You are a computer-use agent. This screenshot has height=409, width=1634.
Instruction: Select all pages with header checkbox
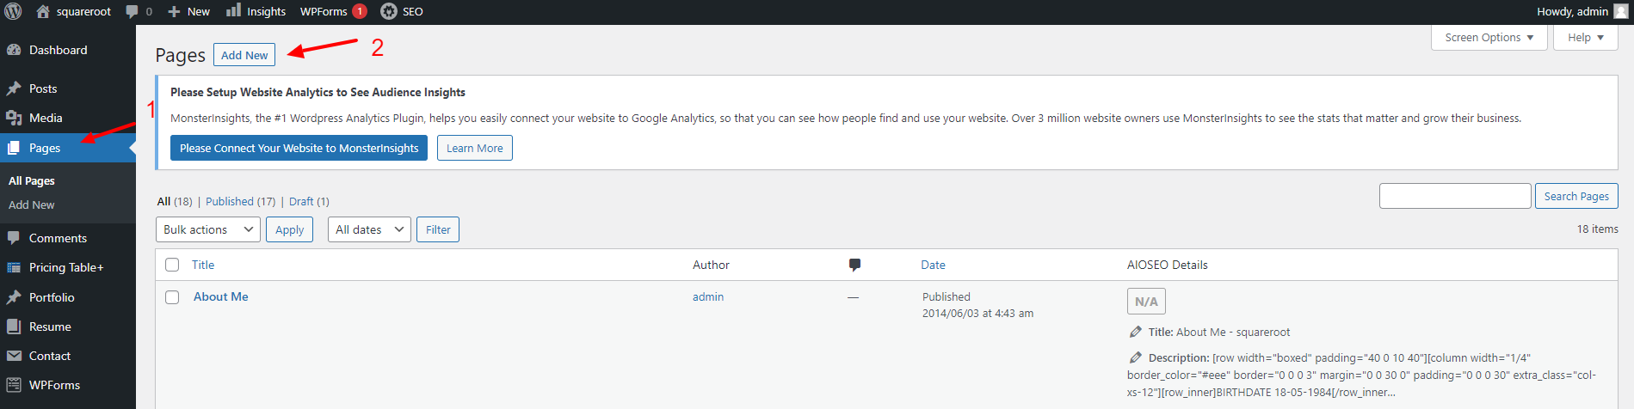point(172,265)
